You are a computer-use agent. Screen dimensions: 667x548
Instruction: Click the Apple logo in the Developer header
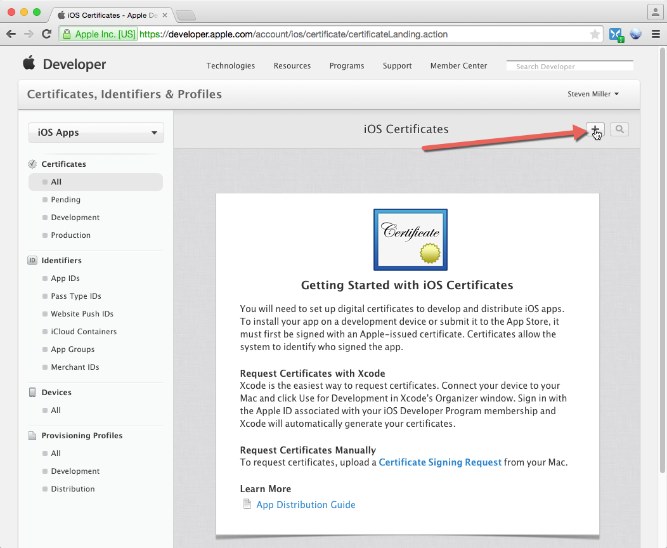[x=30, y=63]
